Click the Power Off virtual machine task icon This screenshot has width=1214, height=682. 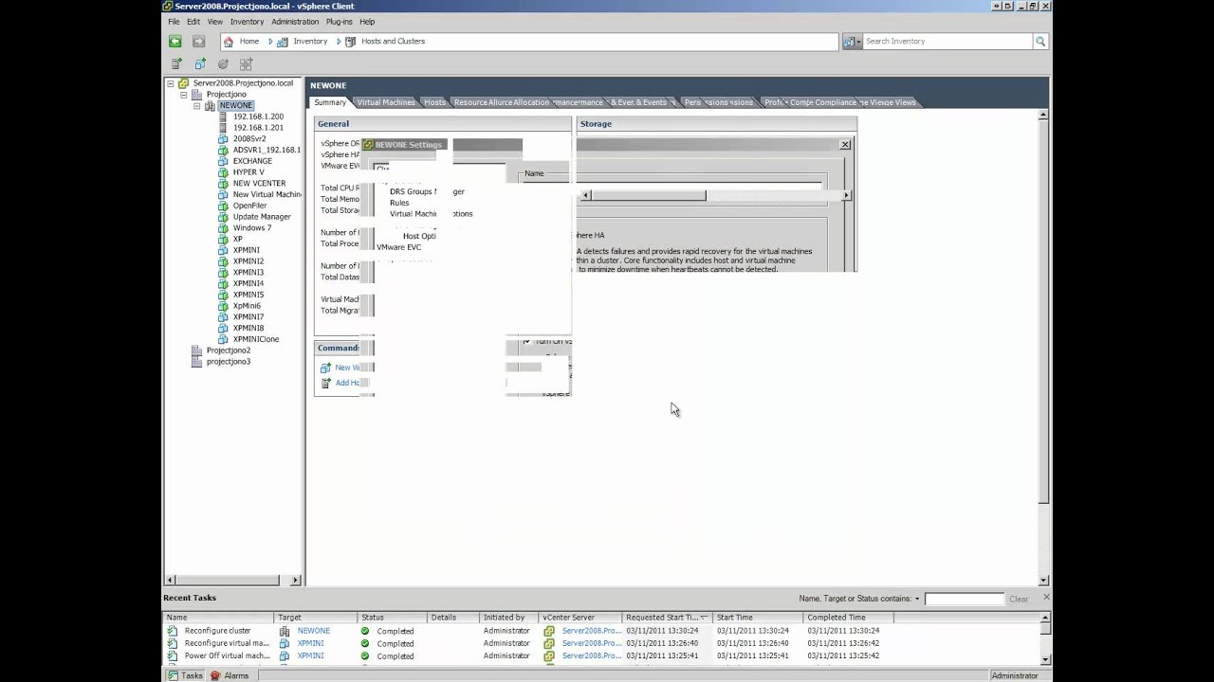point(173,655)
